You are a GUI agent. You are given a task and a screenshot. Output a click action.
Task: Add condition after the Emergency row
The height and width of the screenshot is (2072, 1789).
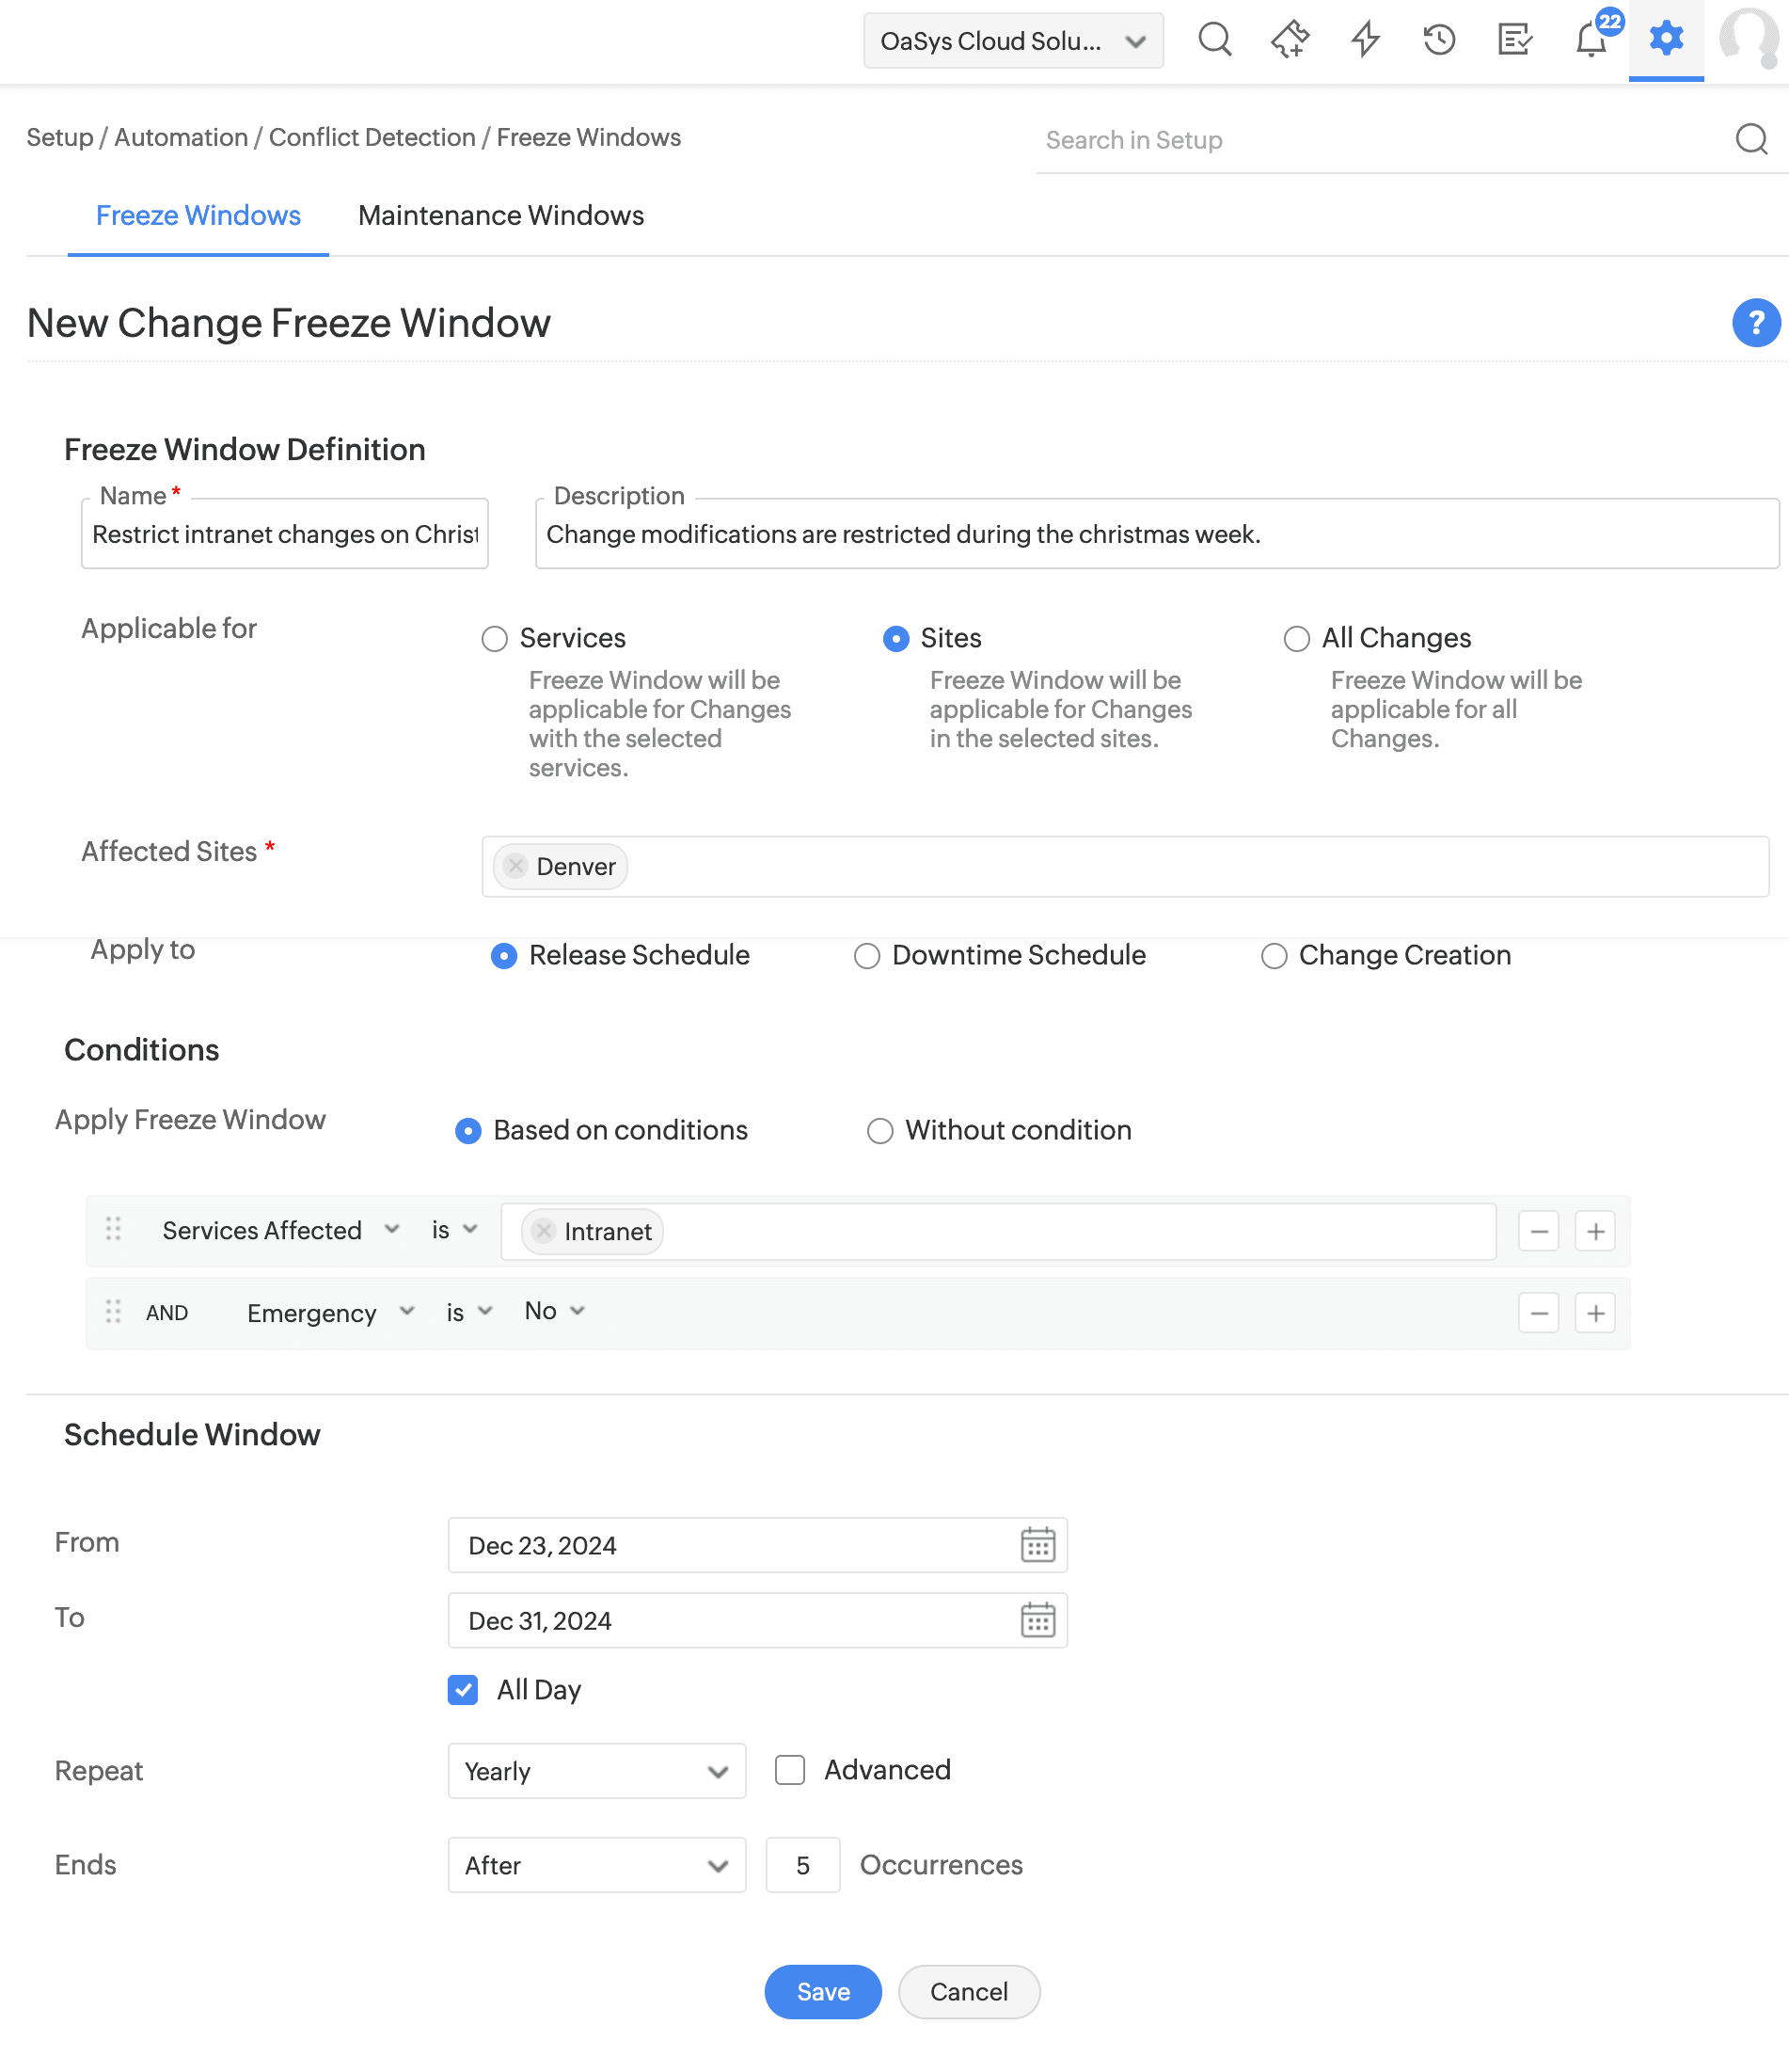click(1595, 1313)
